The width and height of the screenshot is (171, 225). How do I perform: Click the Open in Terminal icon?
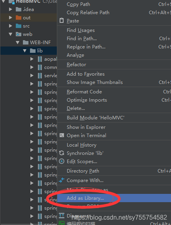pos(62,135)
